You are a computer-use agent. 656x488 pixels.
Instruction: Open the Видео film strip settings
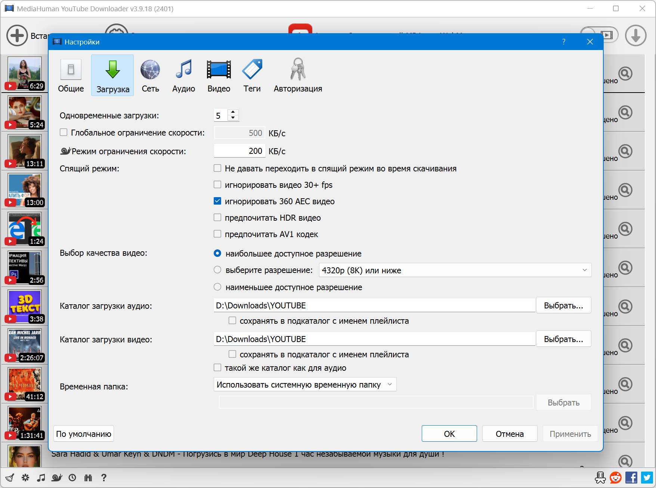(x=219, y=75)
